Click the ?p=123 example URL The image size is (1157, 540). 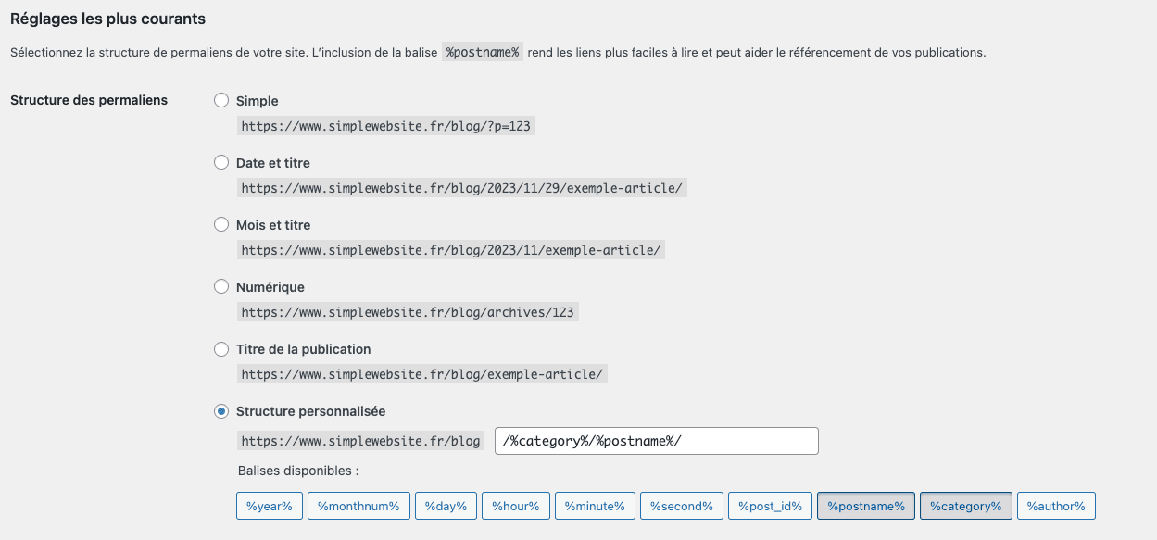pos(386,126)
